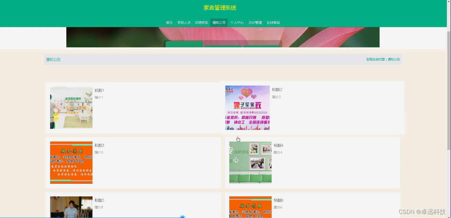Open the announcement titled 标题4
The image size is (451, 218).
(278, 145)
